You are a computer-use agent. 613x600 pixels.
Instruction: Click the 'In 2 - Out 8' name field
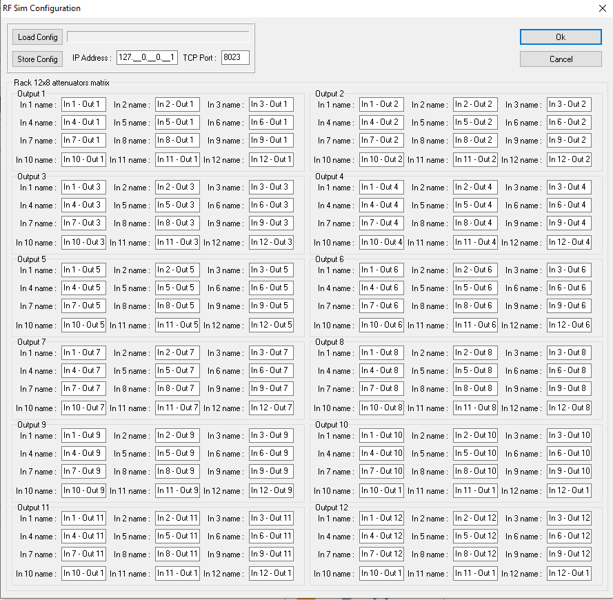coord(475,353)
